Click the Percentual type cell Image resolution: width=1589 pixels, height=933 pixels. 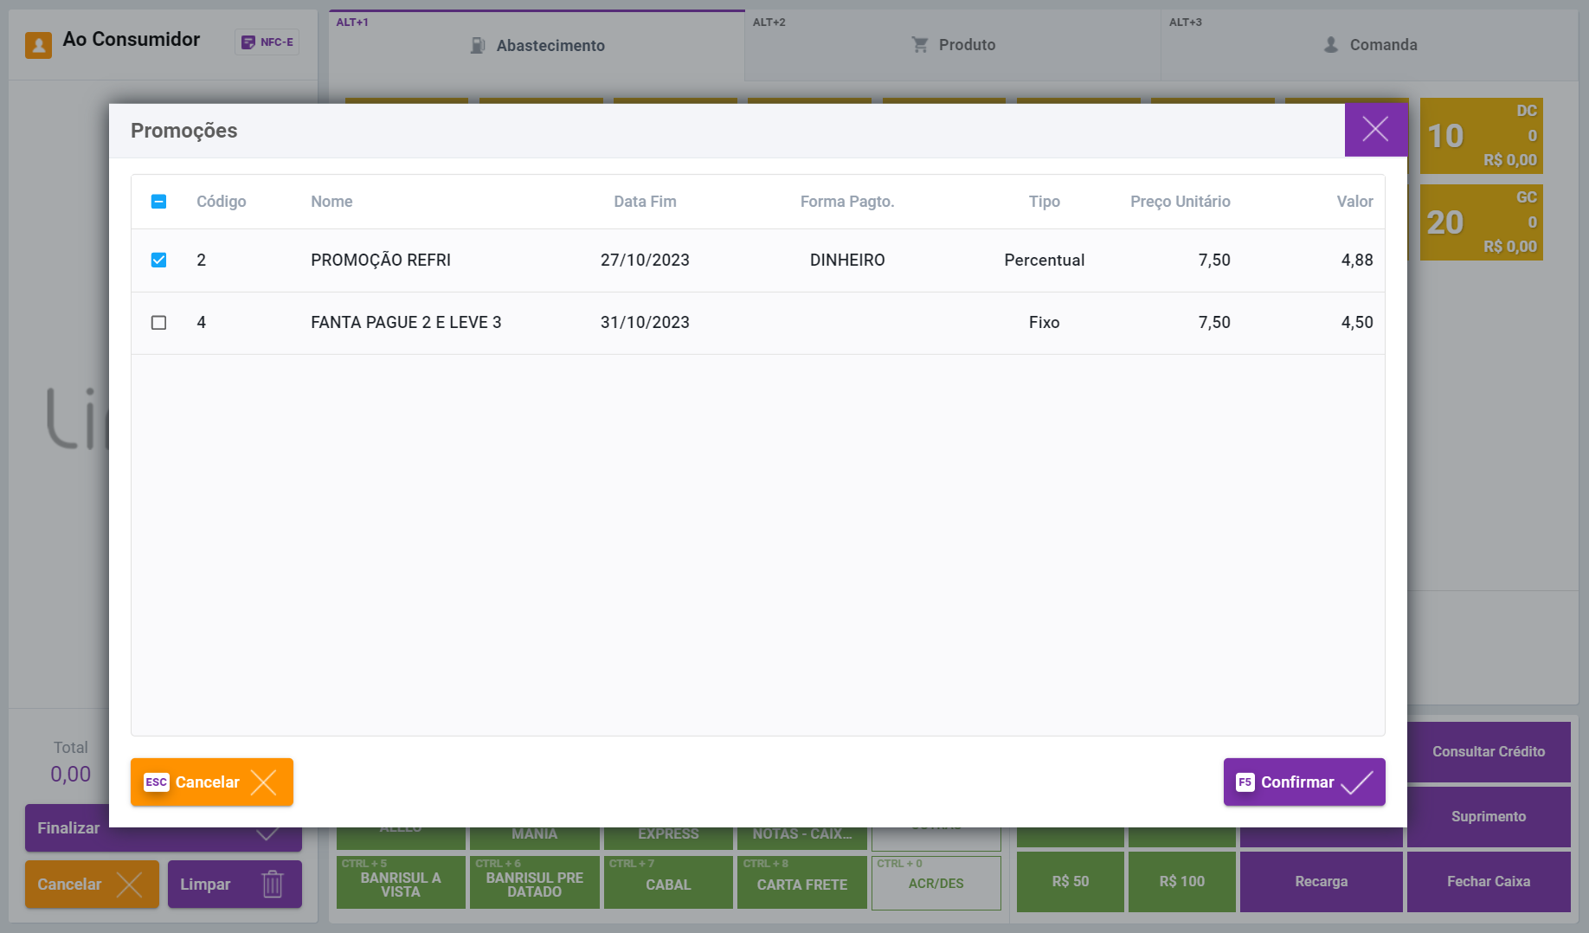pyautogui.click(x=1044, y=260)
